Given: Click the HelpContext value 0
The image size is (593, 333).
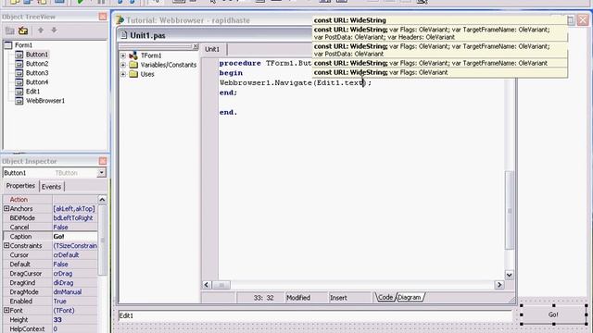Looking at the screenshot, I should (56, 329).
